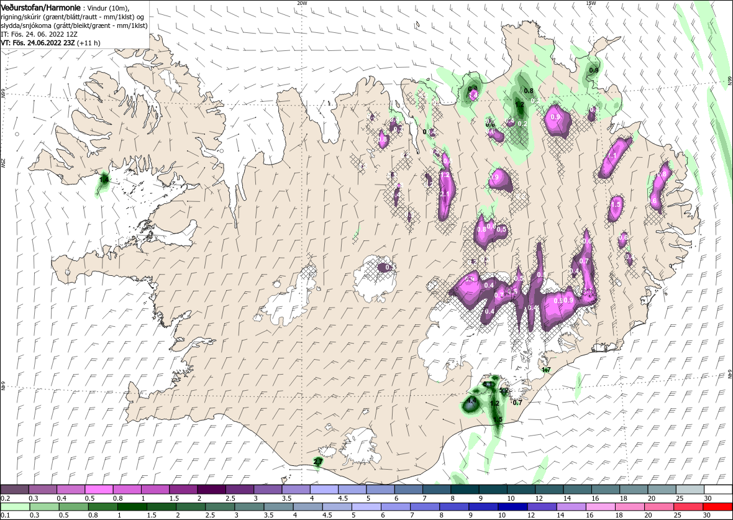Image resolution: width=733 pixels, height=520 pixels.
Task: Select the darkest green swatch above lower 1 label
Action: click(x=132, y=508)
